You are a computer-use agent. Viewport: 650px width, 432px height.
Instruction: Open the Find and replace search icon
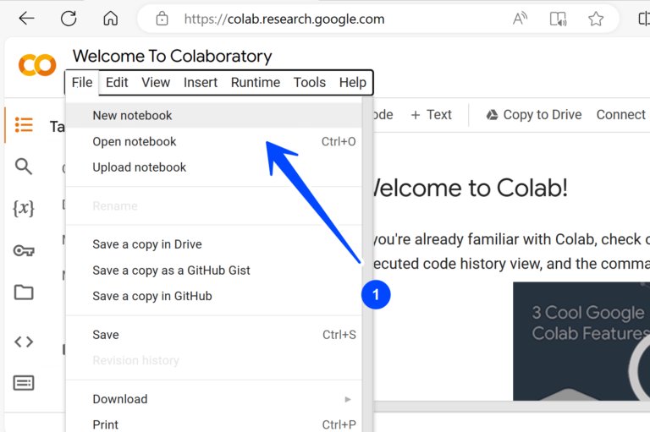coord(24,167)
